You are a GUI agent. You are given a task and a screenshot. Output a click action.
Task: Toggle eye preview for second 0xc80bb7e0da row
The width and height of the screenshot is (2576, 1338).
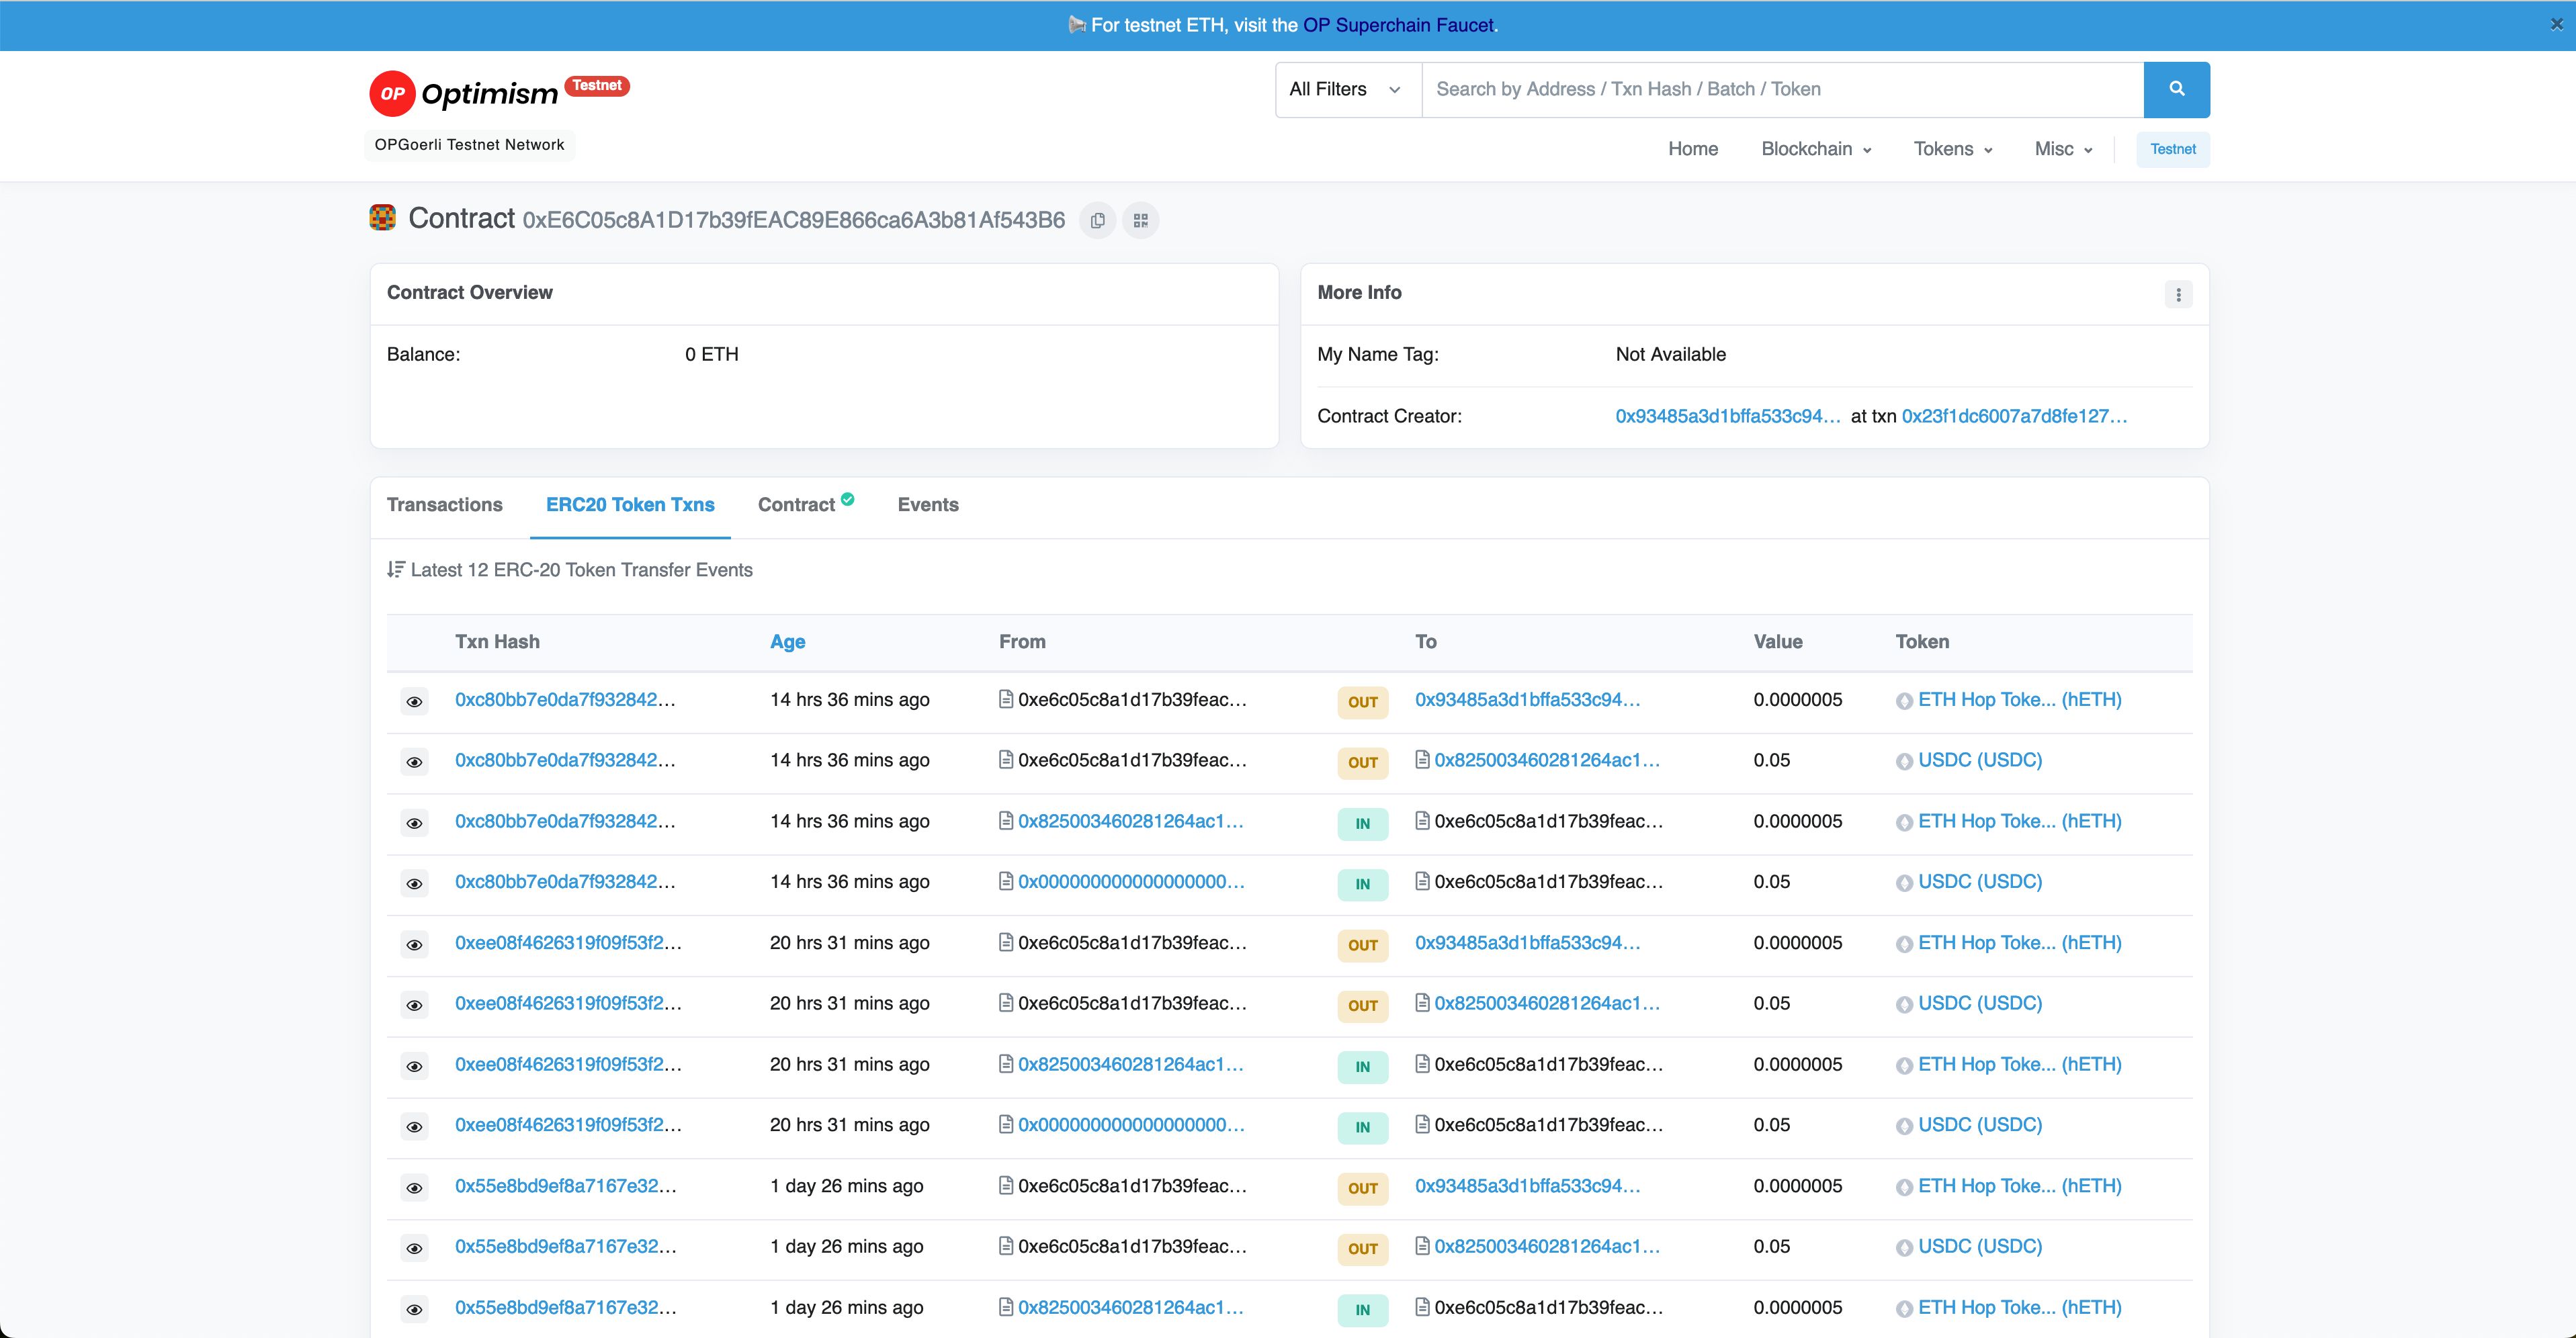[x=414, y=762]
